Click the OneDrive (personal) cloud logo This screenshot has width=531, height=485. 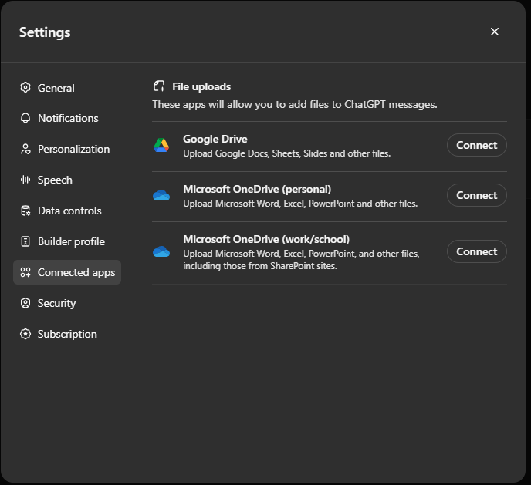pos(161,195)
